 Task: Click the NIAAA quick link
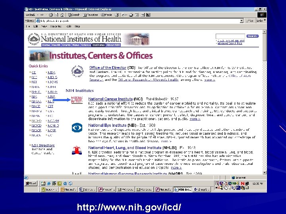pyautogui.click(x=36, y=101)
